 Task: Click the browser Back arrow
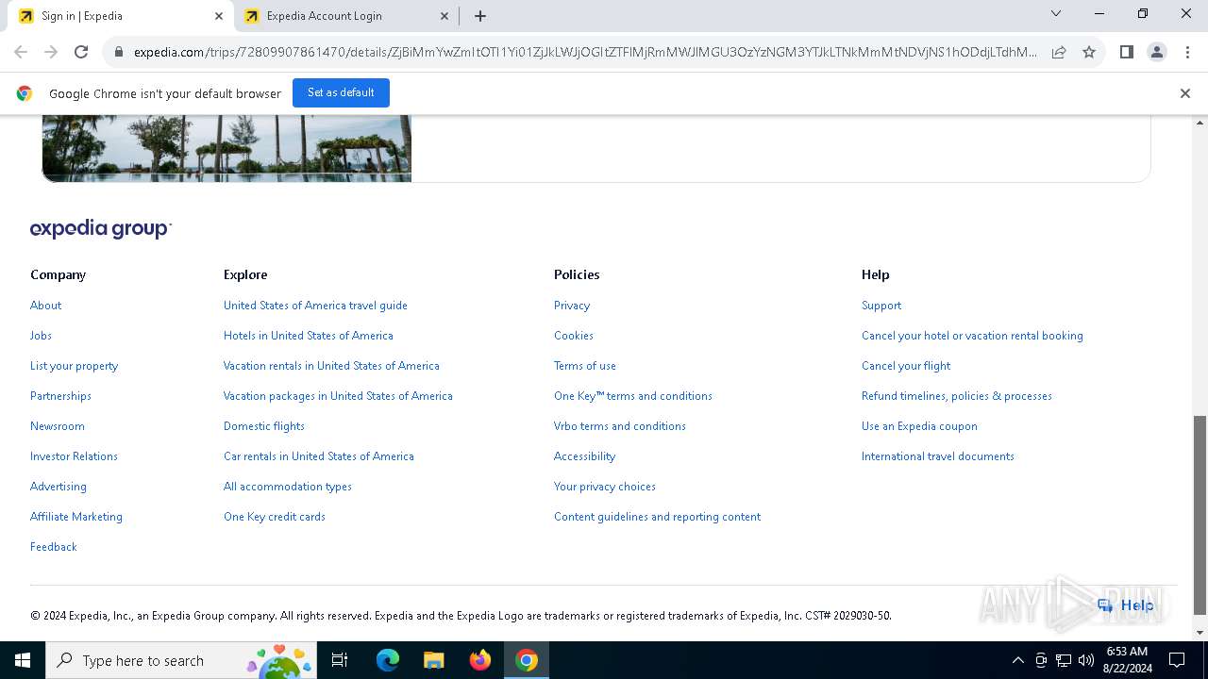pos(21,52)
